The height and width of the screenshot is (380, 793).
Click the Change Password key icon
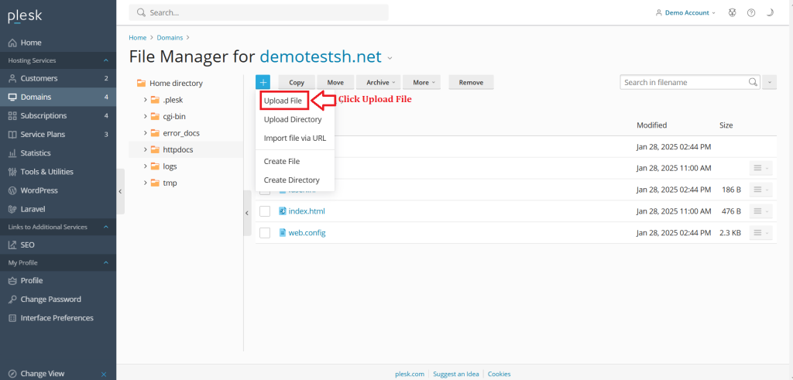point(12,300)
